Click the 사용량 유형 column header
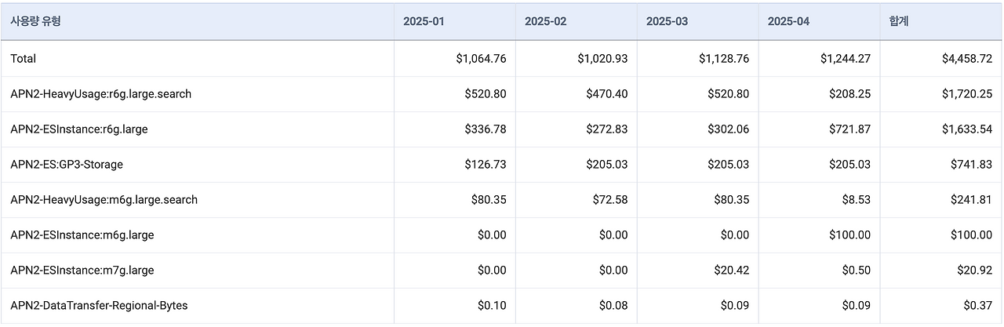Screen dimensions: 1004x327 click(35, 21)
